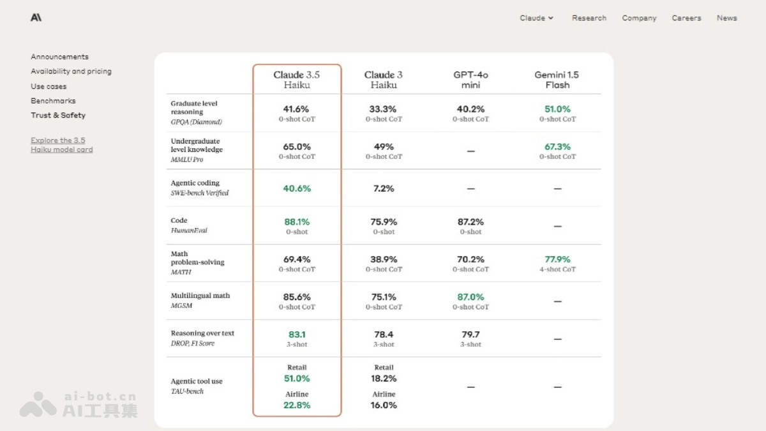Open the Research menu item
766x431 pixels.
(x=589, y=18)
